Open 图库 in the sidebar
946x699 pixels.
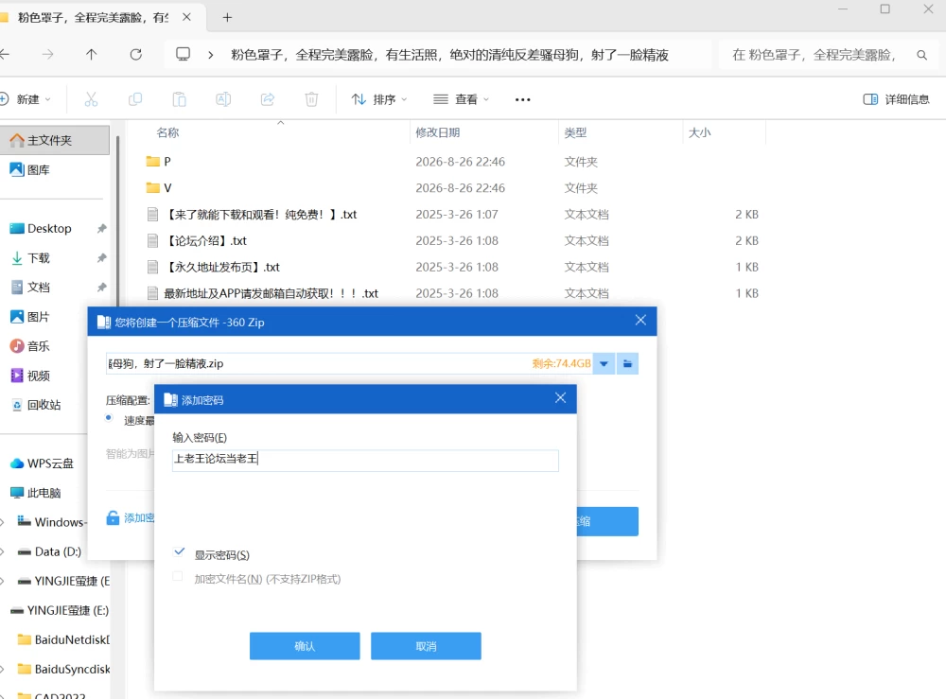38,169
